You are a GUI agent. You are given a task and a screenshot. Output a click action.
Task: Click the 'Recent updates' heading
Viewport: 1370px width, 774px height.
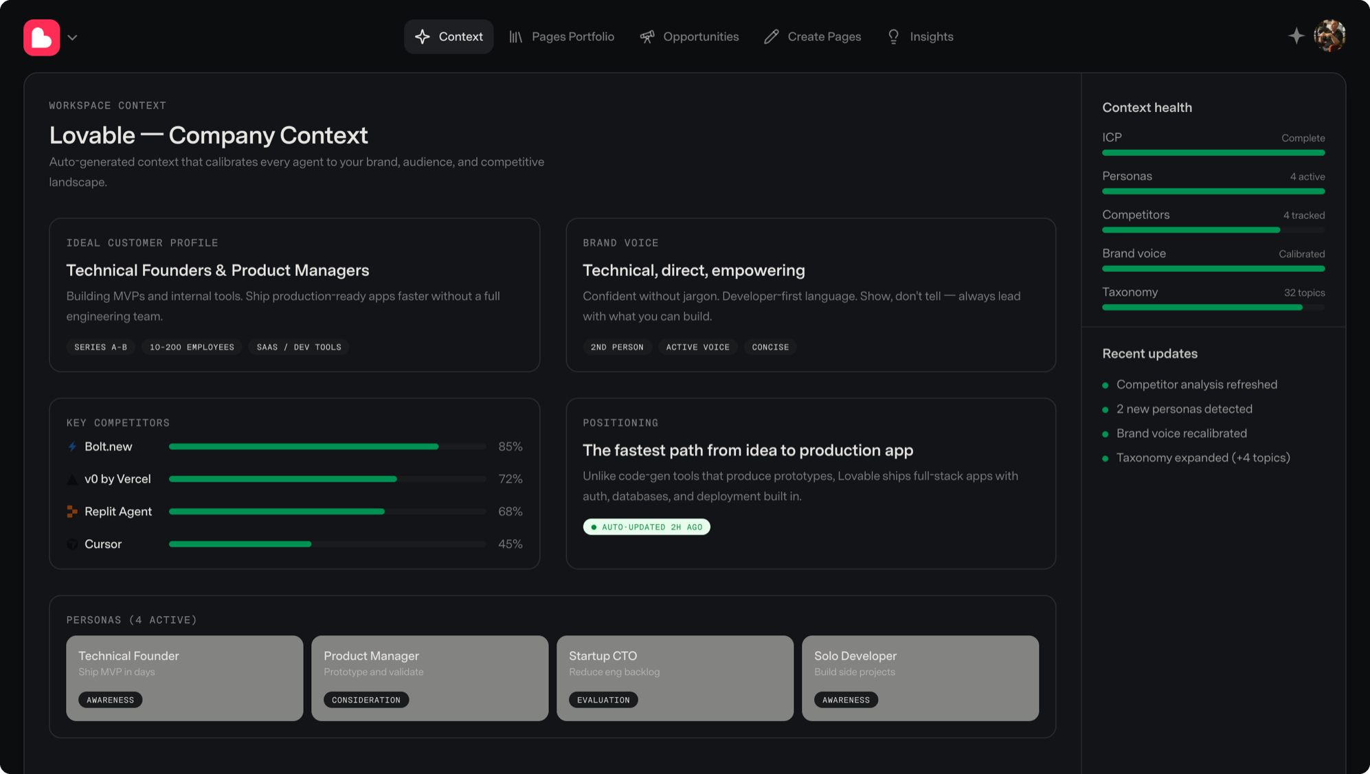click(x=1150, y=354)
